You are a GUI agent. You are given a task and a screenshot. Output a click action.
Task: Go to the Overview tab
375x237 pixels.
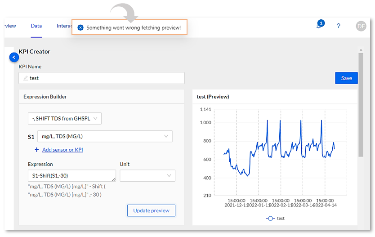[10, 26]
